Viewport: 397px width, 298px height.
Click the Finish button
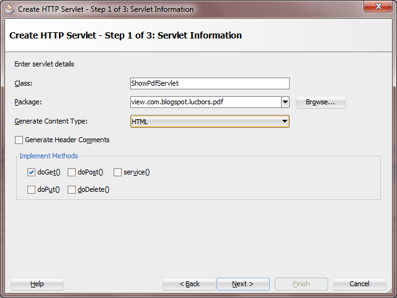click(x=301, y=284)
